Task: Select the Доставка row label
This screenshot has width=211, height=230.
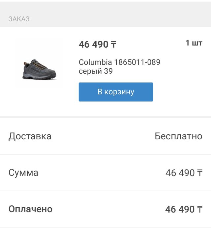Action: pyautogui.click(x=30, y=136)
